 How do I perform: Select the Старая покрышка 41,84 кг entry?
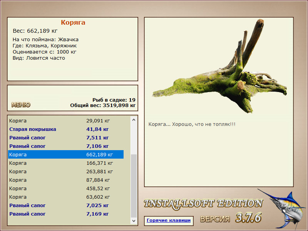click(x=66, y=129)
